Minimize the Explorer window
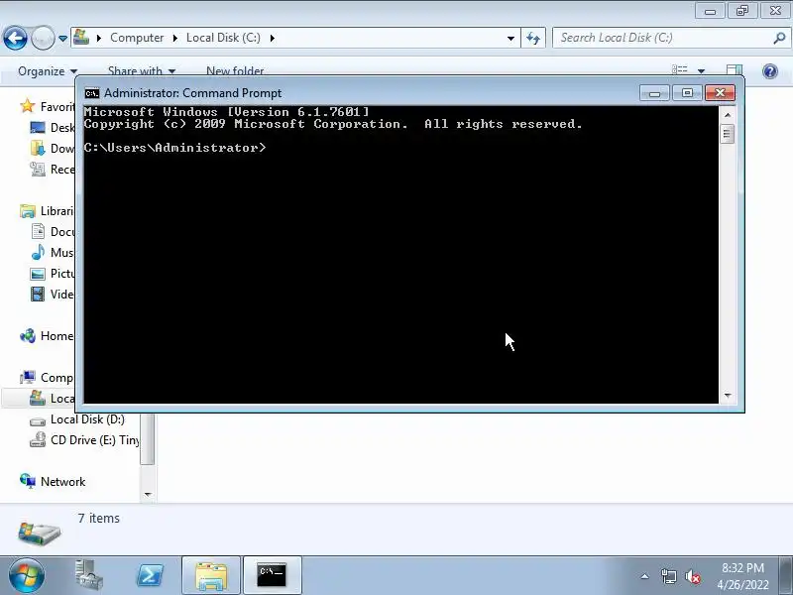Image resolution: width=793 pixels, height=595 pixels. 710,11
